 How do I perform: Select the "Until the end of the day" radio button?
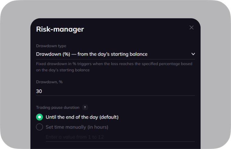tap(40, 117)
